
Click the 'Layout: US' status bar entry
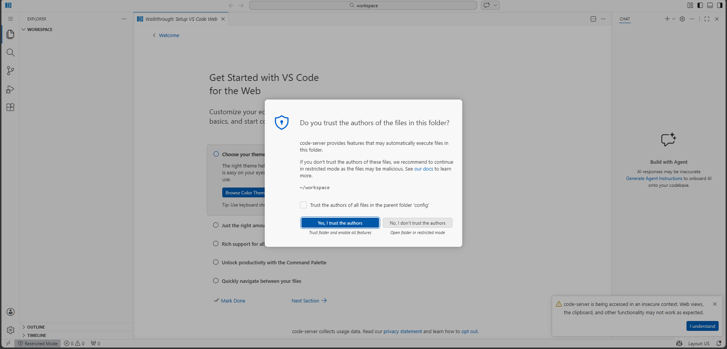pyautogui.click(x=699, y=343)
